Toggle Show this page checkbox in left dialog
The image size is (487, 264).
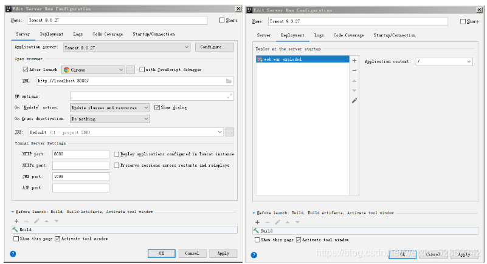(x=16, y=239)
